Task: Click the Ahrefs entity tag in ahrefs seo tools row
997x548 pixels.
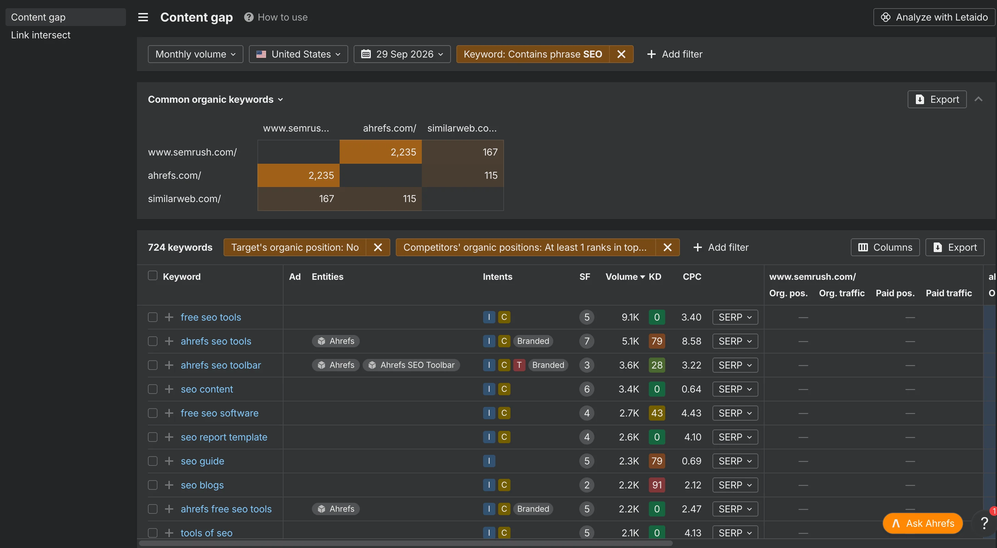Action: pos(336,341)
